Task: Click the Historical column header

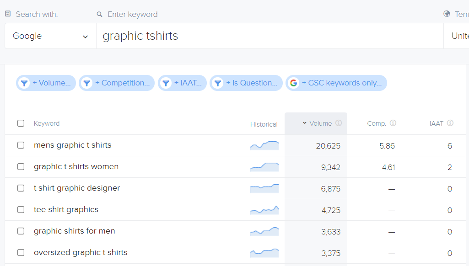Action: (264, 124)
